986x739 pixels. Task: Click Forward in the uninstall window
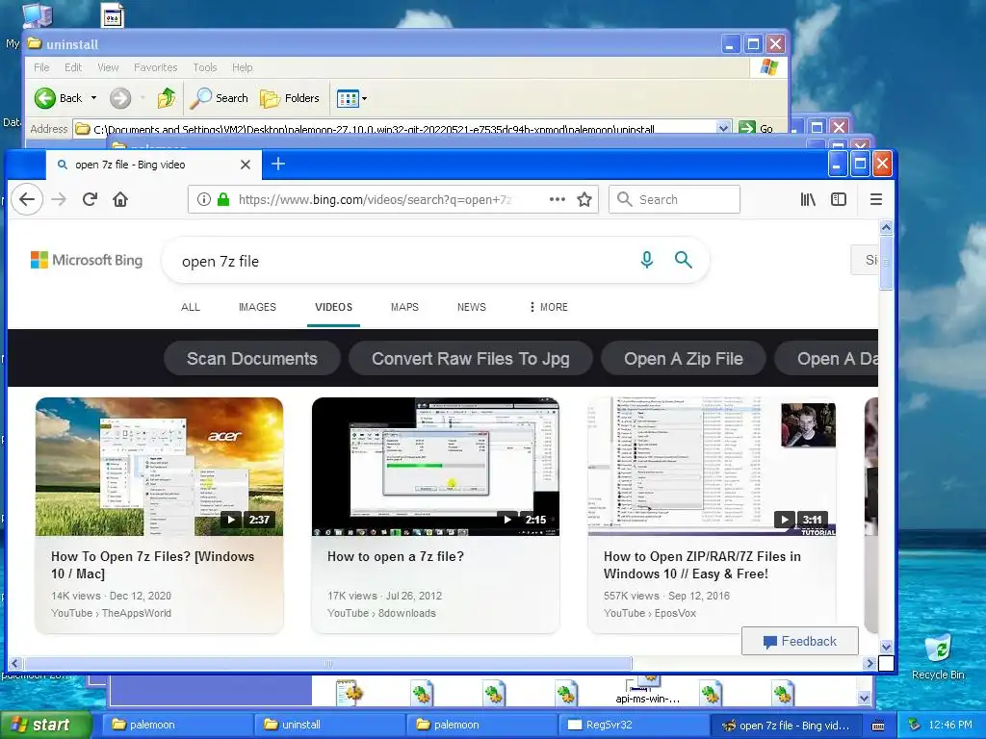click(x=120, y=98)
